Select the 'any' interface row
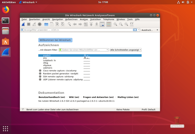 90,58
